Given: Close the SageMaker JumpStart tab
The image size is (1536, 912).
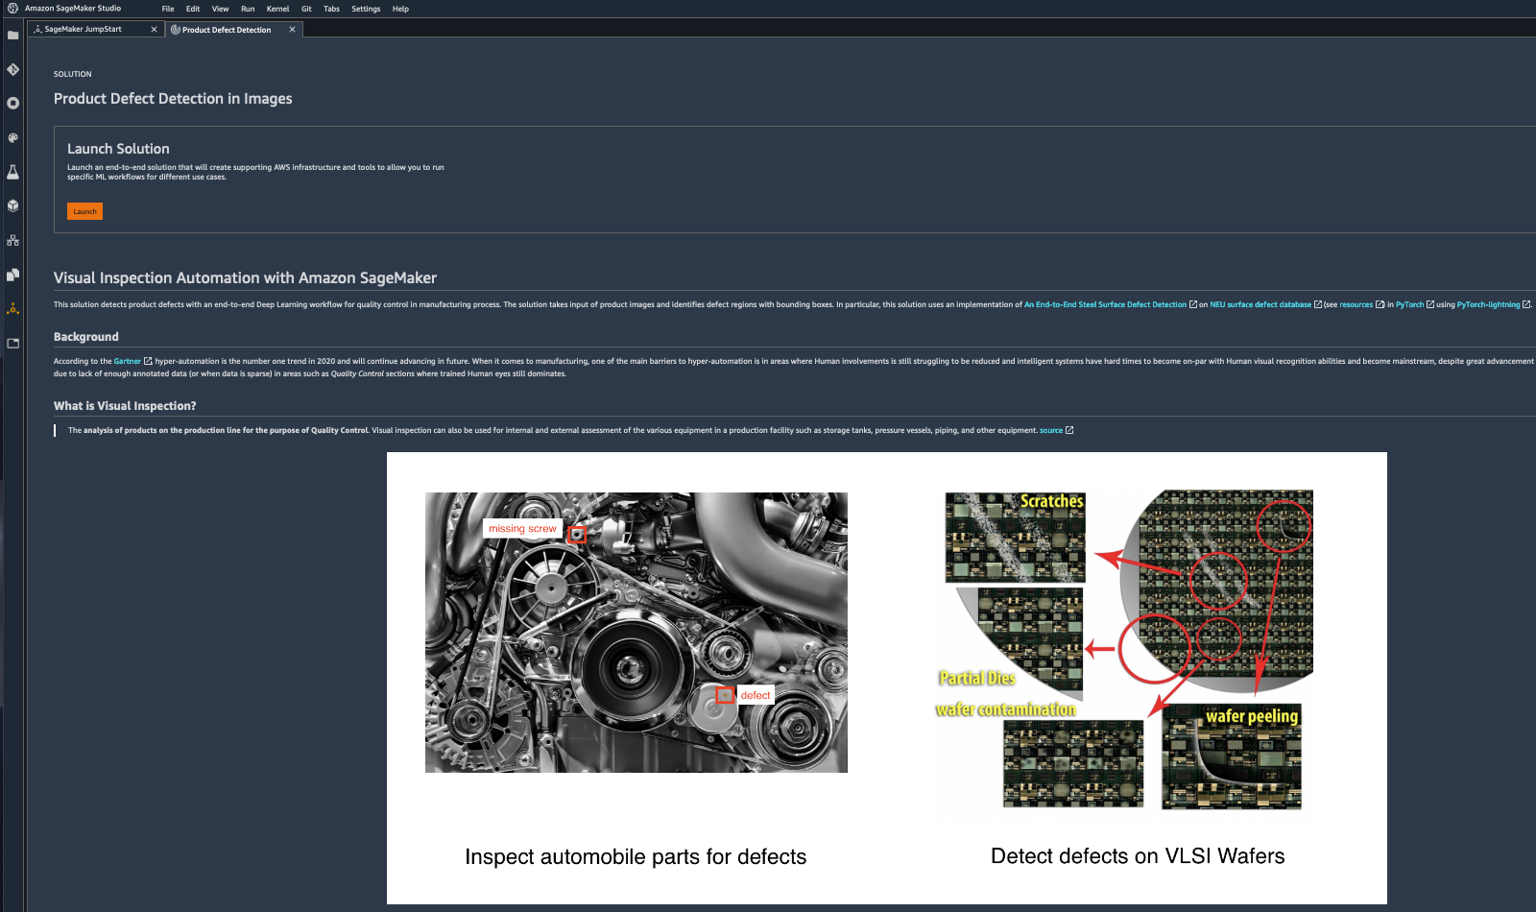Looking at the screenshot, I should coord(154,30).
